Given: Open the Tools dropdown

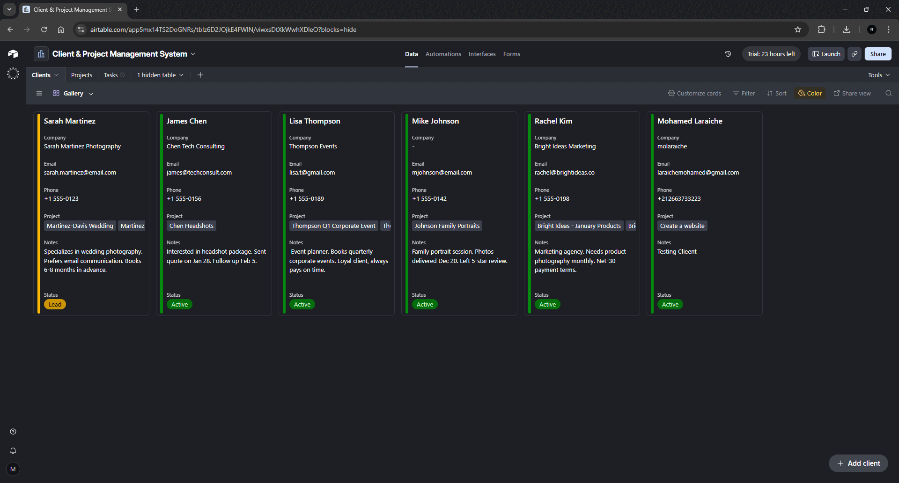Looking at the screenshot, I should point(878,74).
